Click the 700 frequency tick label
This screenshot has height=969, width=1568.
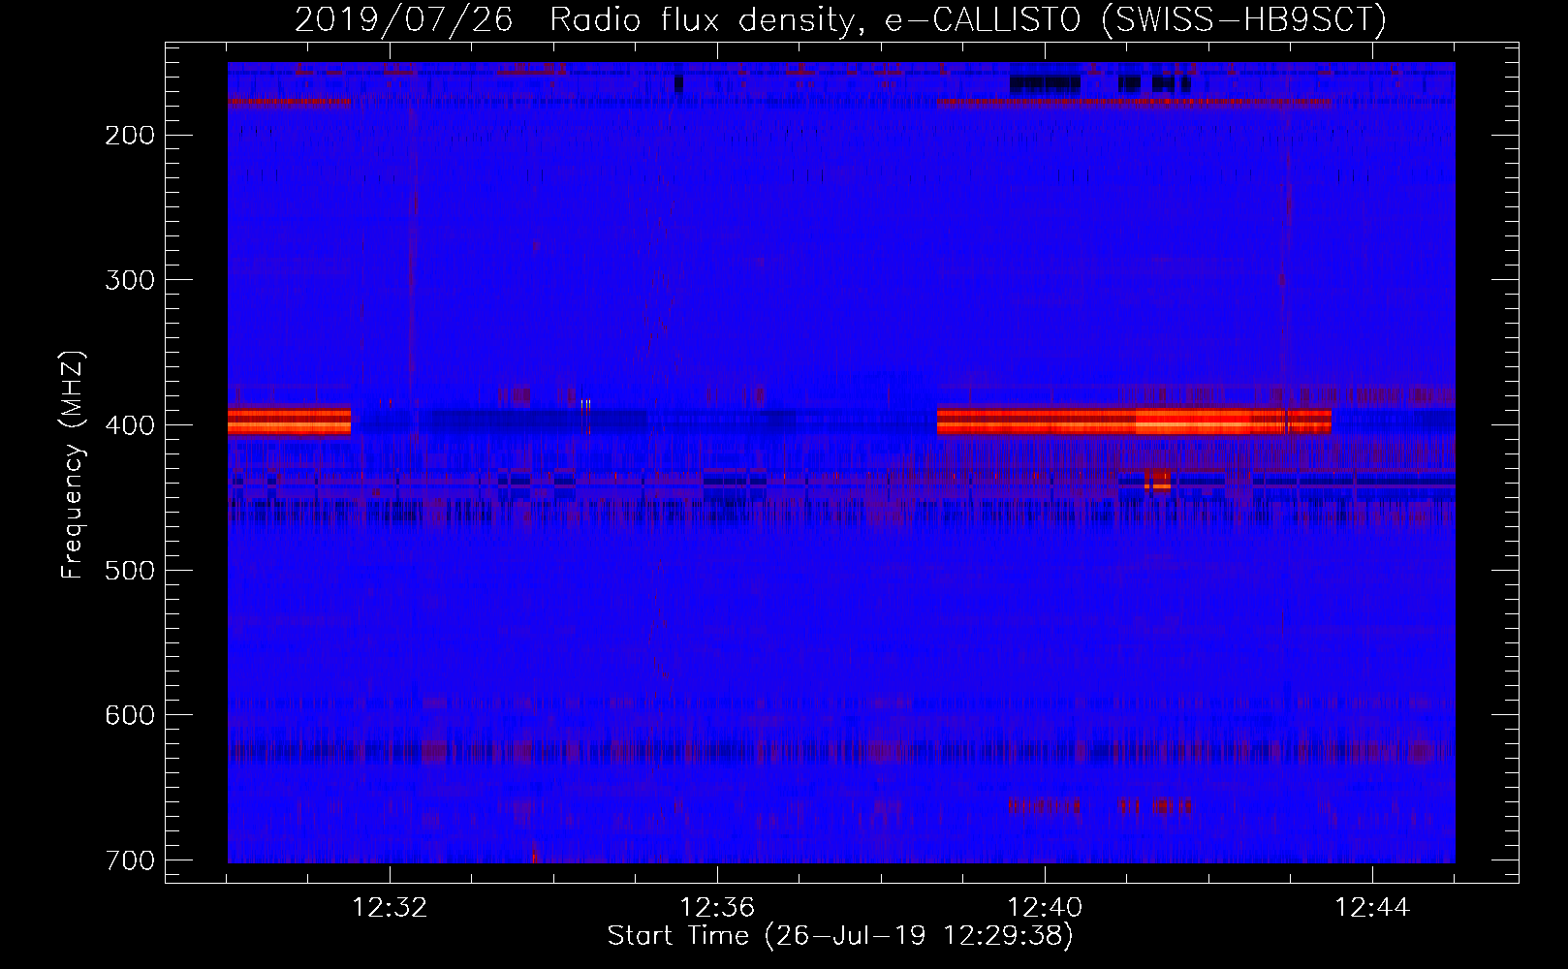pyautogui.click(x=129, y=860)
